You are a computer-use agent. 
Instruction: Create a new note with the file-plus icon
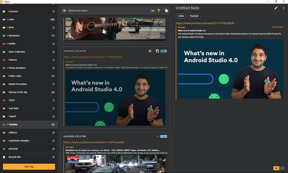167,11
